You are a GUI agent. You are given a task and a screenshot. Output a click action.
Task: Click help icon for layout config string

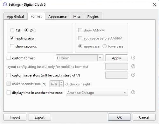(133, 66)
